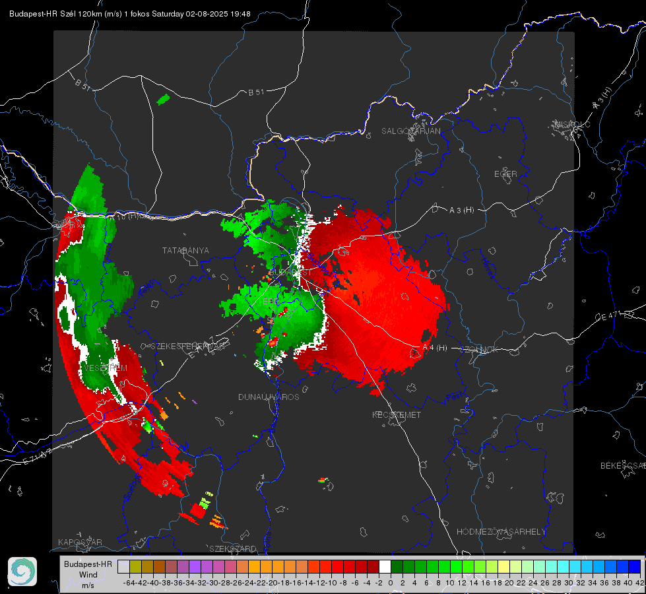
Task: Choose the dark blue 40–42 legend swatch
Action: (635, 566)
